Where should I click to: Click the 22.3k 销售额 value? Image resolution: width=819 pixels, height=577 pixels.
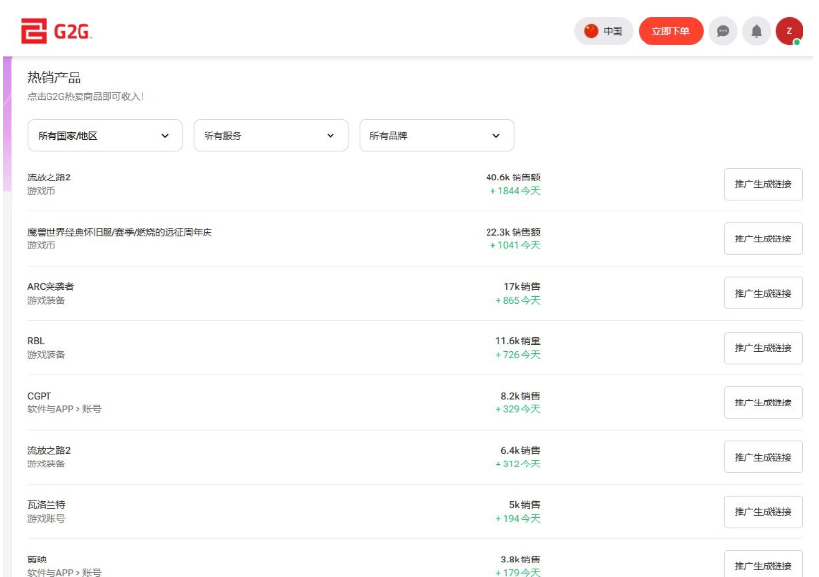pyautogui.click(x=513, y=232)
